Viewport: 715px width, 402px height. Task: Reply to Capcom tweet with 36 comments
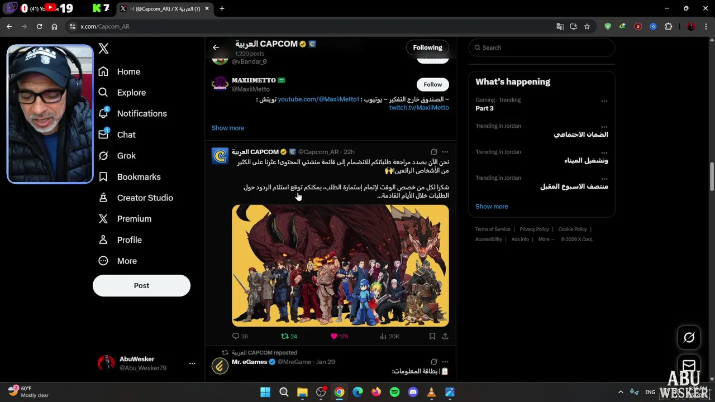[x=240, y=336]
